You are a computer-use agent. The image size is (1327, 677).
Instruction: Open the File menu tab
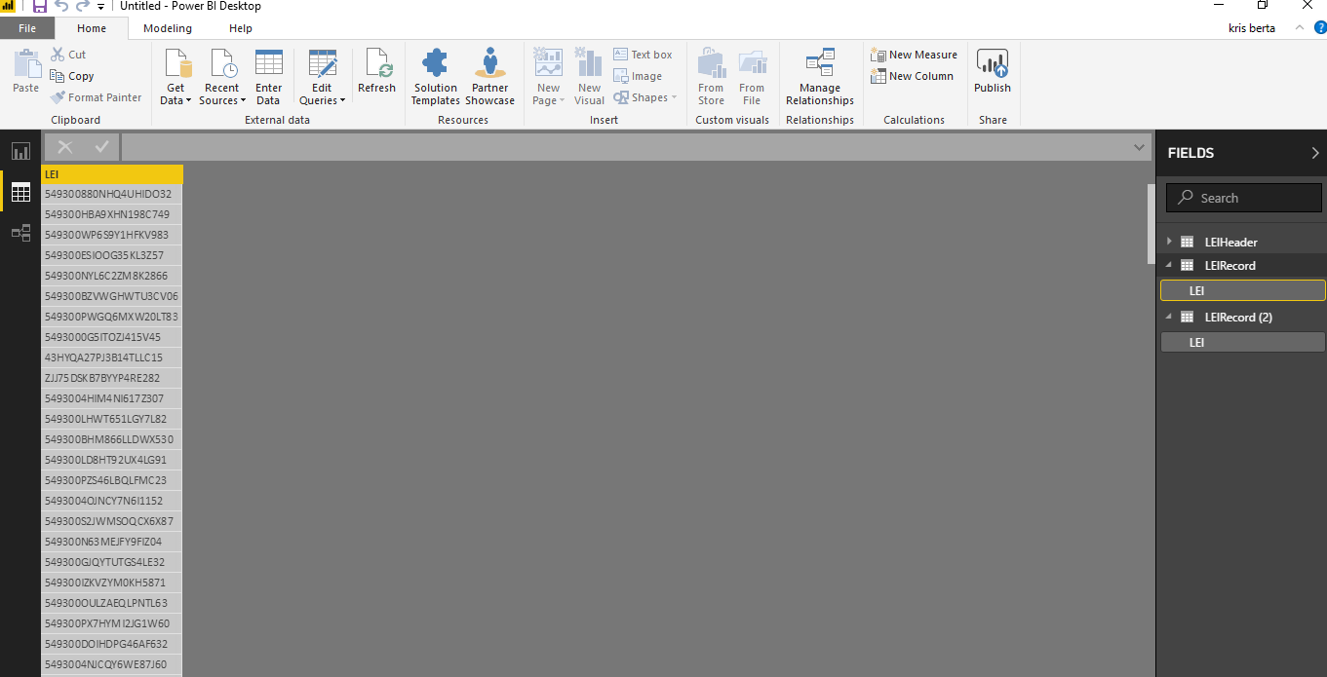click(x=27, y=28)
